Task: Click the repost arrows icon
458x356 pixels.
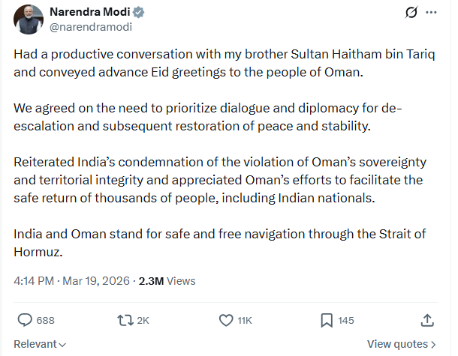Action: tap(125, 320)
